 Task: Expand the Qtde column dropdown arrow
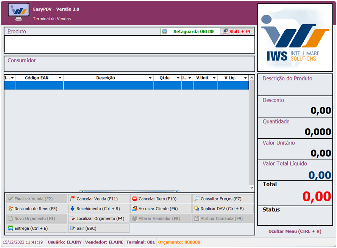tap(178, 78)
